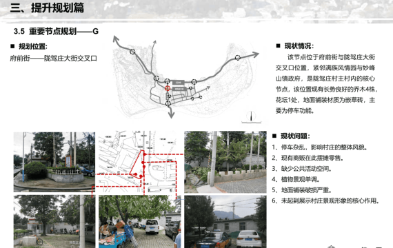This screenshot has width=393, height=248.
Task: Click the gray S209 road label
Action: 178,83
